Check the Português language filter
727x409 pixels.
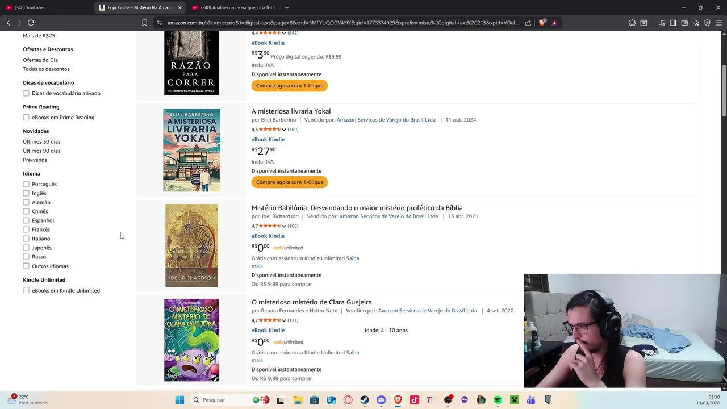[26, 184]
